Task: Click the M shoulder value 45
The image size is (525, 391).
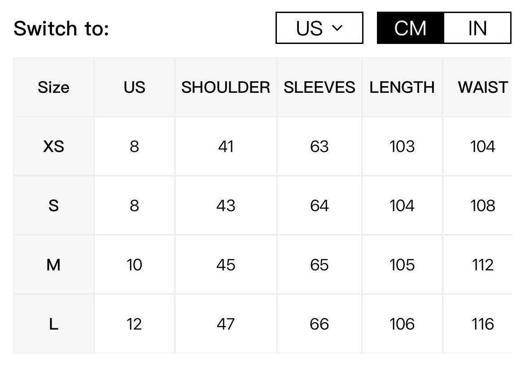Action: click(226, 265)
